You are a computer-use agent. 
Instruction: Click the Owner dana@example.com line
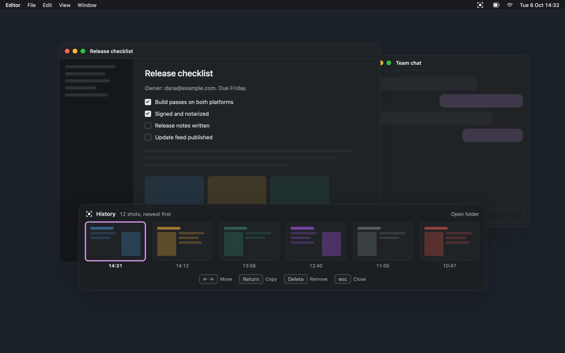tap(196, 88)
